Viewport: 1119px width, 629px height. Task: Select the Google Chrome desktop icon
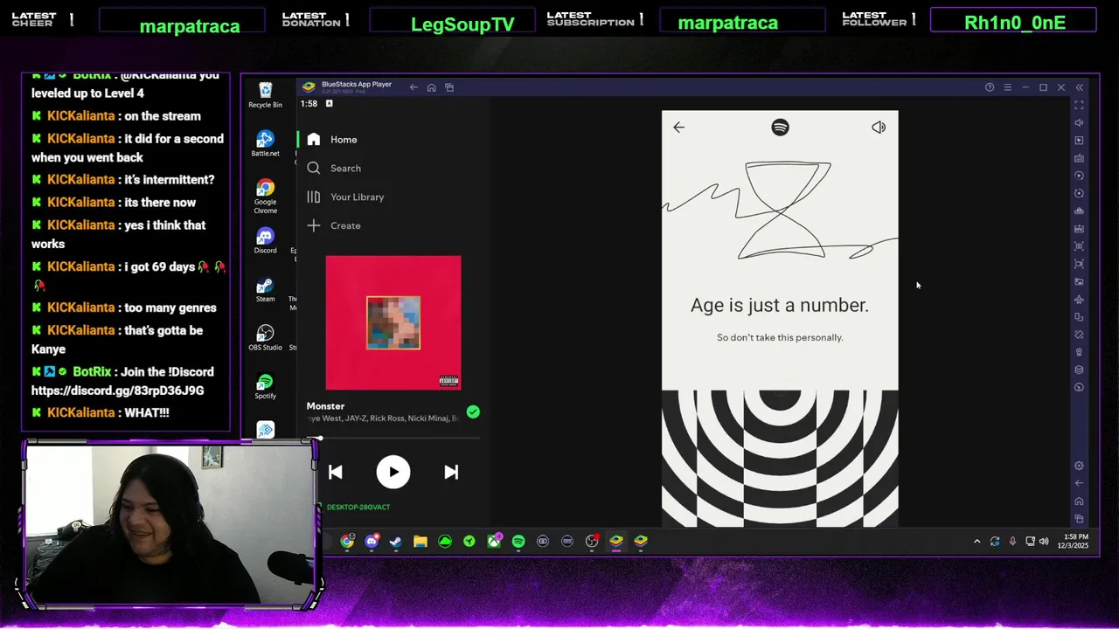tap(265, 197)
